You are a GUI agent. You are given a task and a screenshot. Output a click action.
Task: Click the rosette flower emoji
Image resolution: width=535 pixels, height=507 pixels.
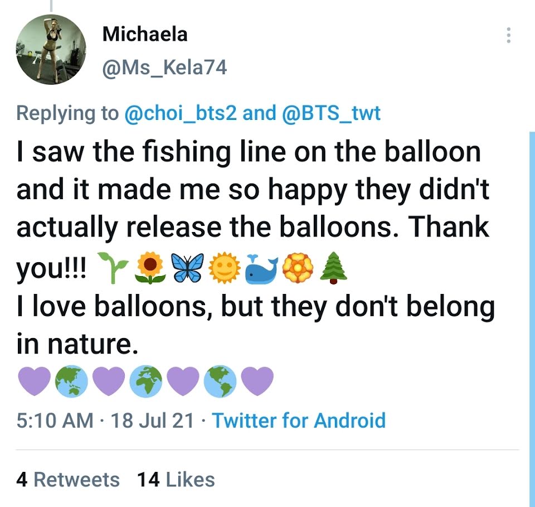(x=298, y=268)
